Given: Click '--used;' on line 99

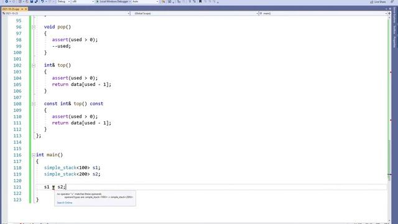Looking at the screenshot, I should (x=62, y=46).
